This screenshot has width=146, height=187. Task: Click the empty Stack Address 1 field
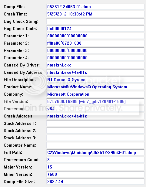click(95, 123)
